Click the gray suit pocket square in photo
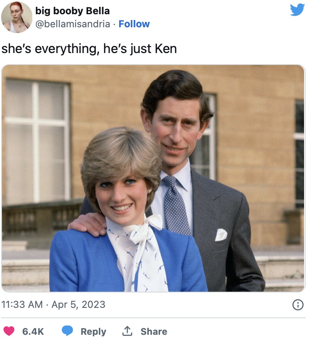 click(x=221, y=235)
